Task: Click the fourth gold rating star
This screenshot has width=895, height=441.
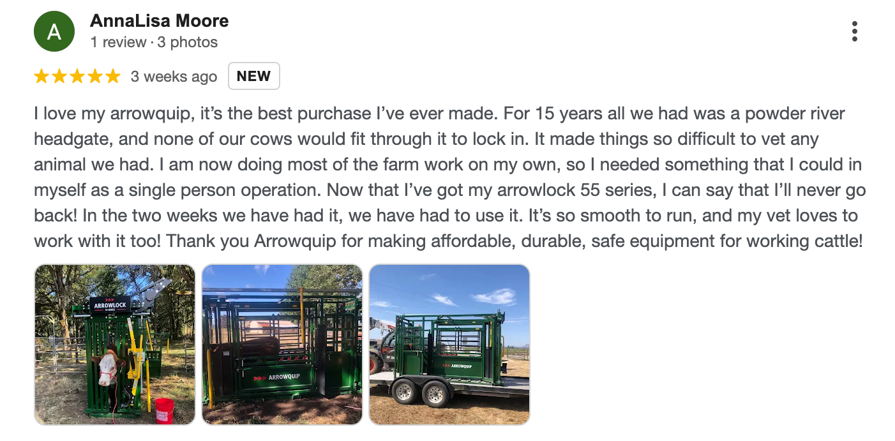Action: coord(95,77)
